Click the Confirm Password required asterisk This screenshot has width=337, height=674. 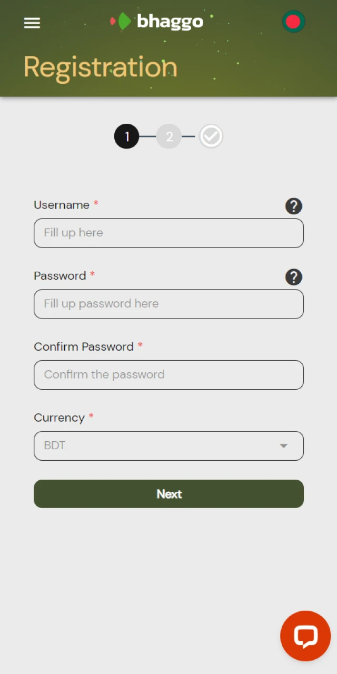(x=140, y=345)
